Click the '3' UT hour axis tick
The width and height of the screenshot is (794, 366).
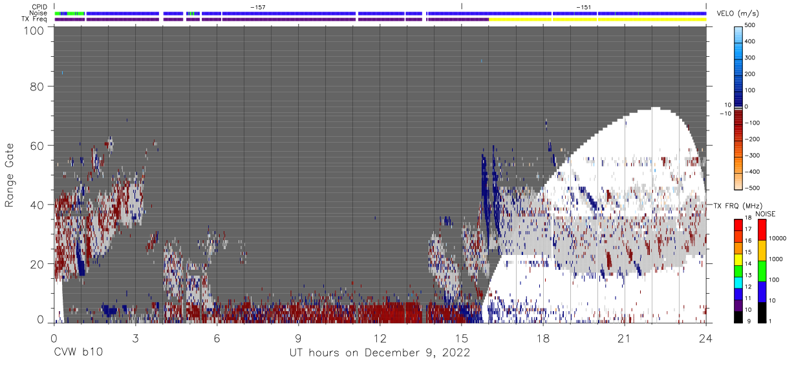click(x=135, y=338)
